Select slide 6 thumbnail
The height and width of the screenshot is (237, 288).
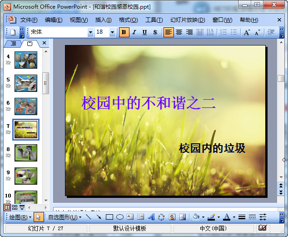pyautogui.click(x=26, y=106)
